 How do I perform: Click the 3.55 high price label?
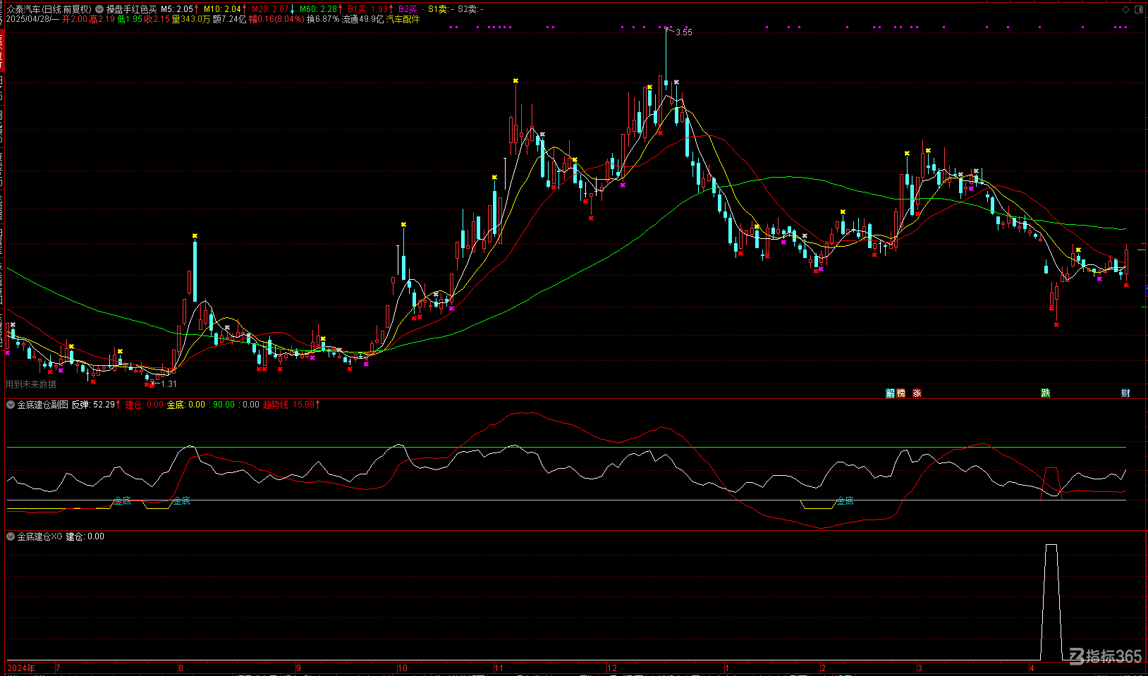(x=684, y=32)
